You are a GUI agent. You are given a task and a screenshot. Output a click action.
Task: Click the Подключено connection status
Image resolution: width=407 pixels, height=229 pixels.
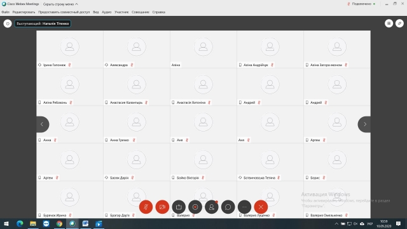click(361, 4)
